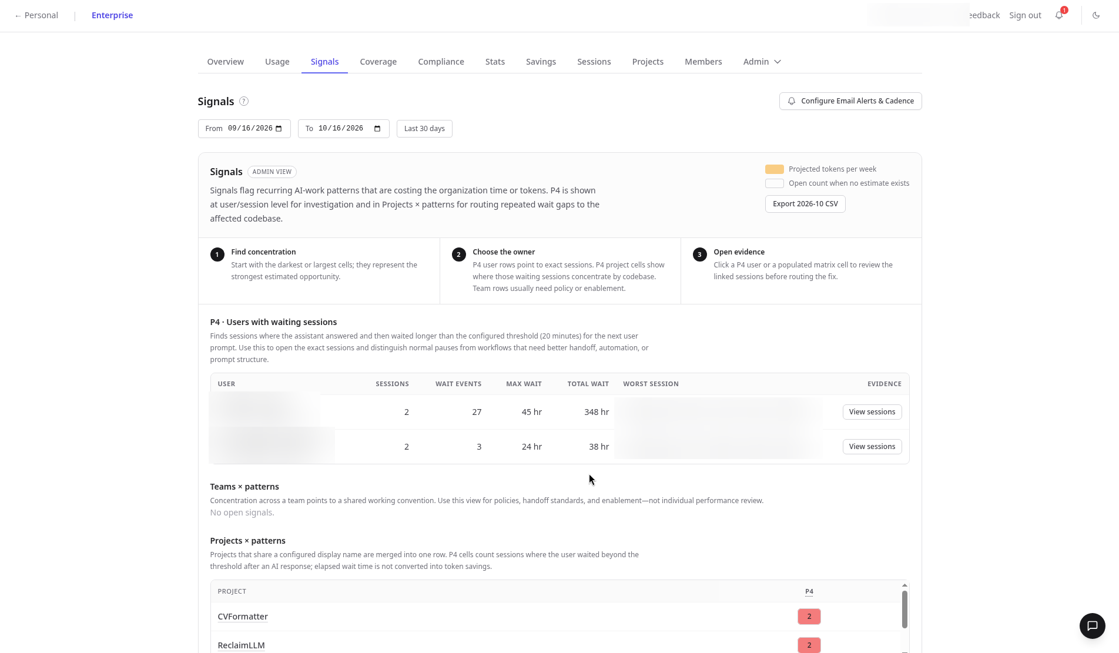
Task: Switch to the Overview tab
Action: pyautogui.click(x=225, y=62)
